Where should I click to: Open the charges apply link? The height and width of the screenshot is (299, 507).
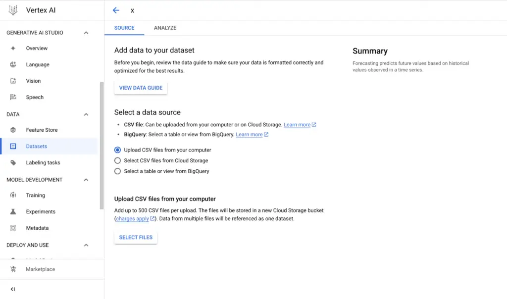132,218
